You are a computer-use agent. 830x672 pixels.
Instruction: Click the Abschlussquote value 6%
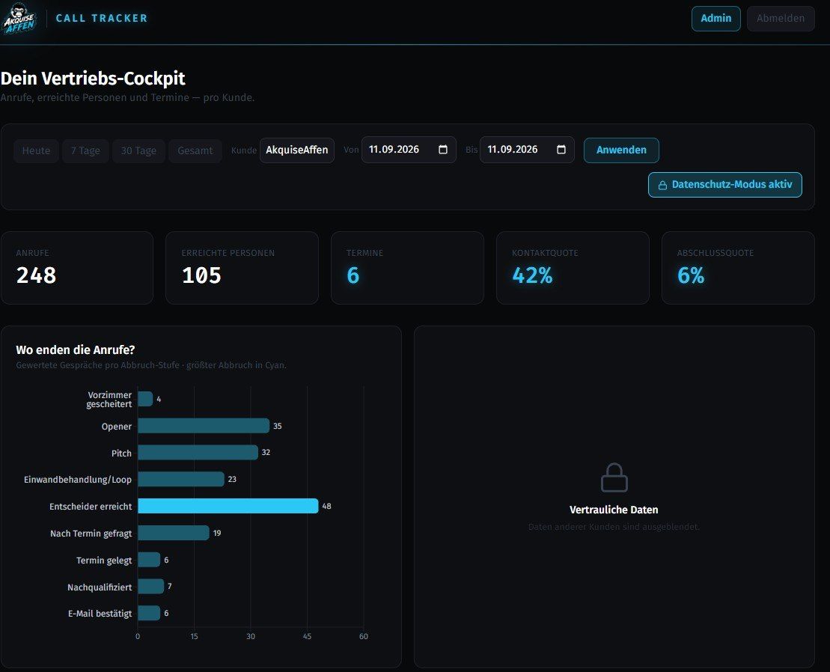tap(691, 275)
